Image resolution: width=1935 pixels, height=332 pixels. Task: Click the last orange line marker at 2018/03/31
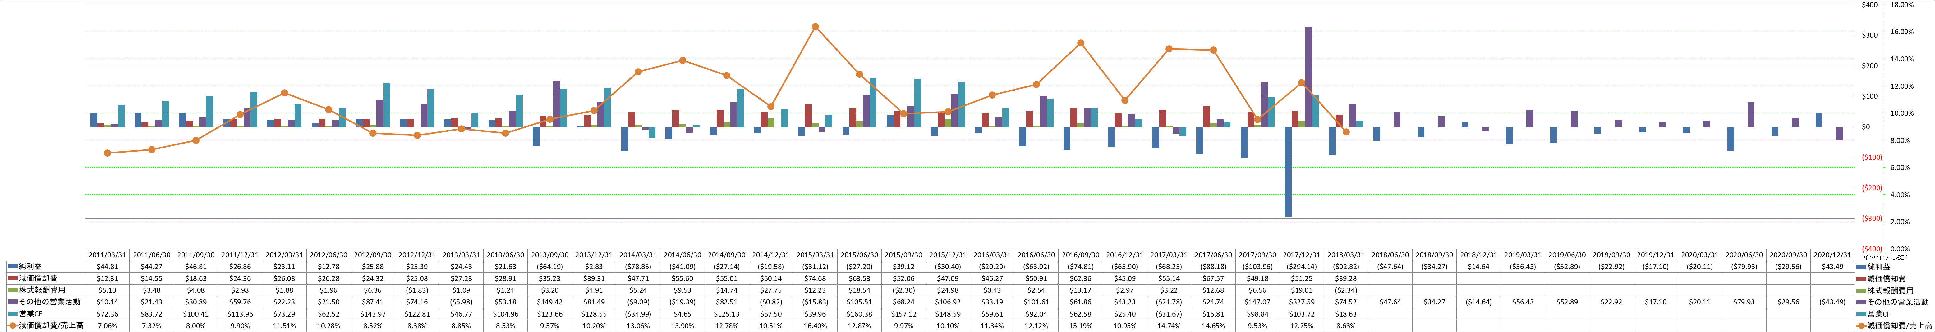(1346, 132)
